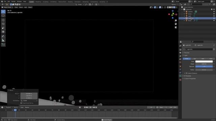Open the Scene properties tab
This screenshot has width=216, height=121.
(x=180, y=59)
